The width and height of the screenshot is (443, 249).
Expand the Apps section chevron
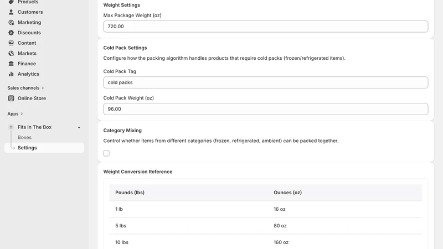pos(22,114)
